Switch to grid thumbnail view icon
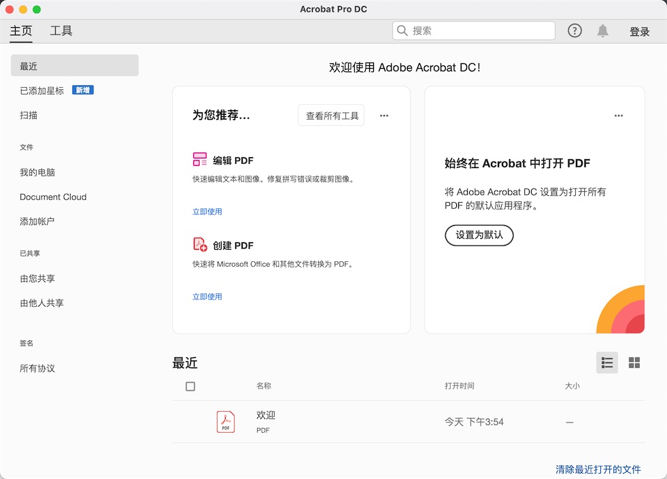 [634, 363]
